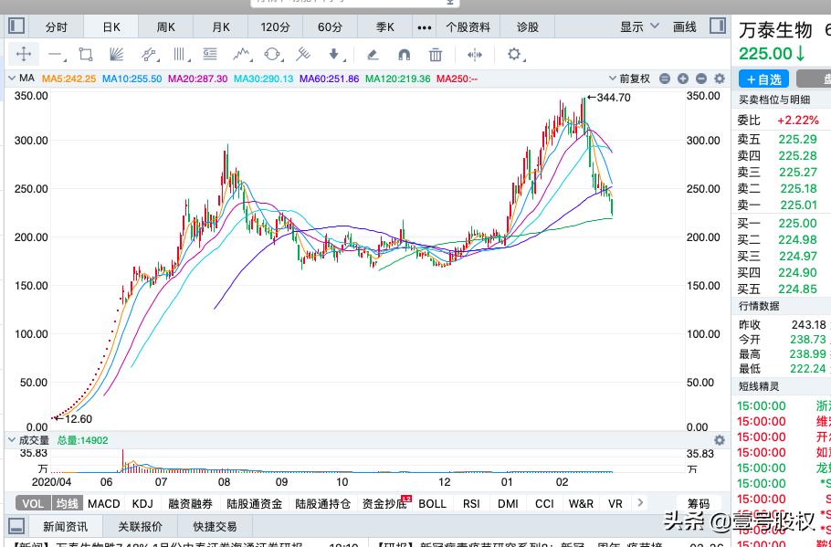Open the 画线 draw line mode

684,26
